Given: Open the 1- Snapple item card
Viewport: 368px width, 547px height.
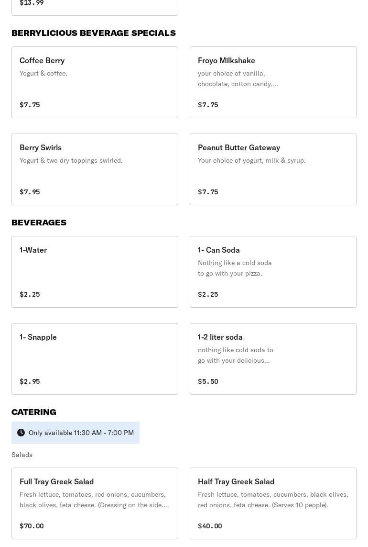Looking at the screenshot, I should pyautogui.click(x=95, y=359).
